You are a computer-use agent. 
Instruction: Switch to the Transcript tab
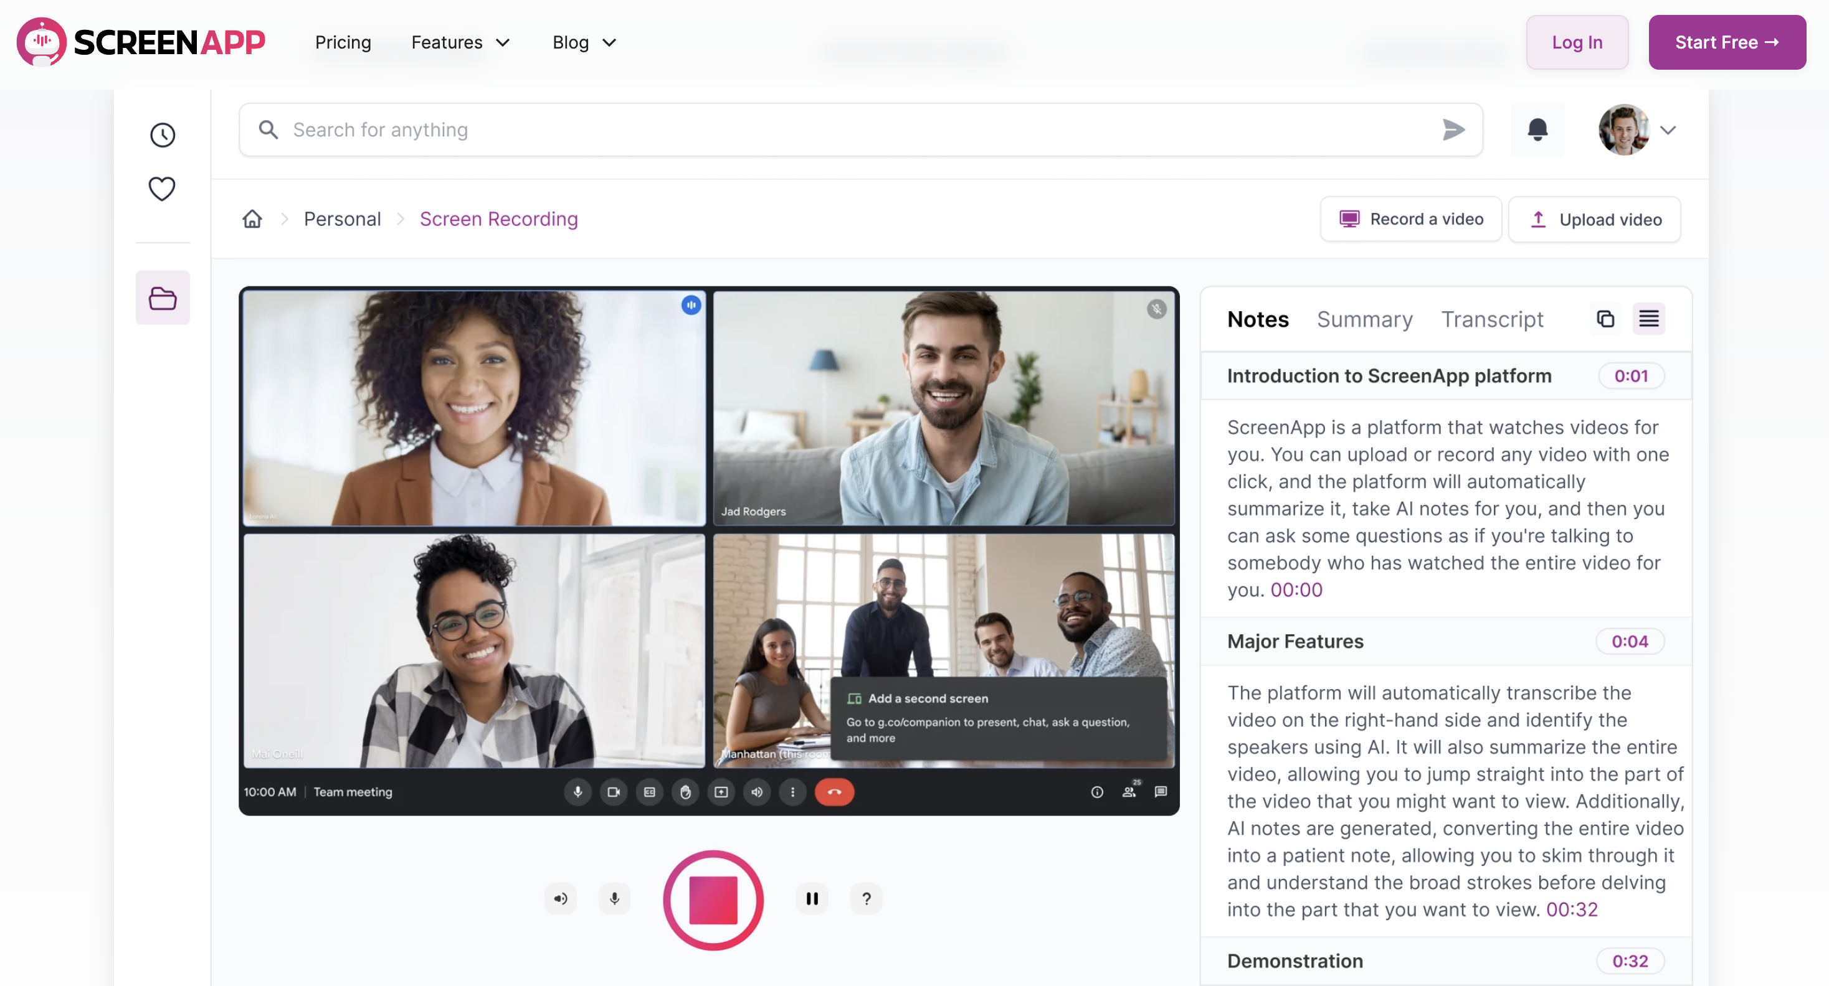pyautogui.click(x=1492, y=319)
